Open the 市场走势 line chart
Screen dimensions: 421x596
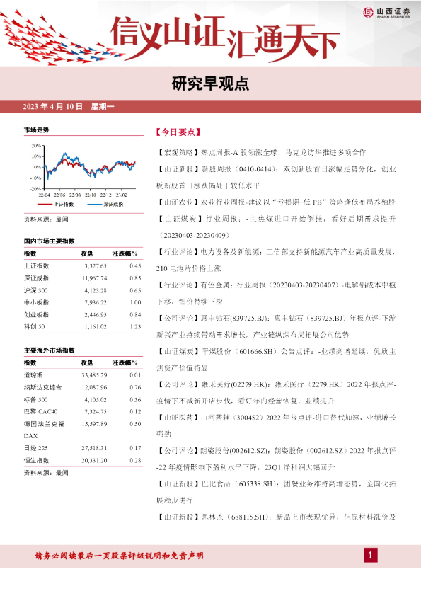click(x=83, y=171)
